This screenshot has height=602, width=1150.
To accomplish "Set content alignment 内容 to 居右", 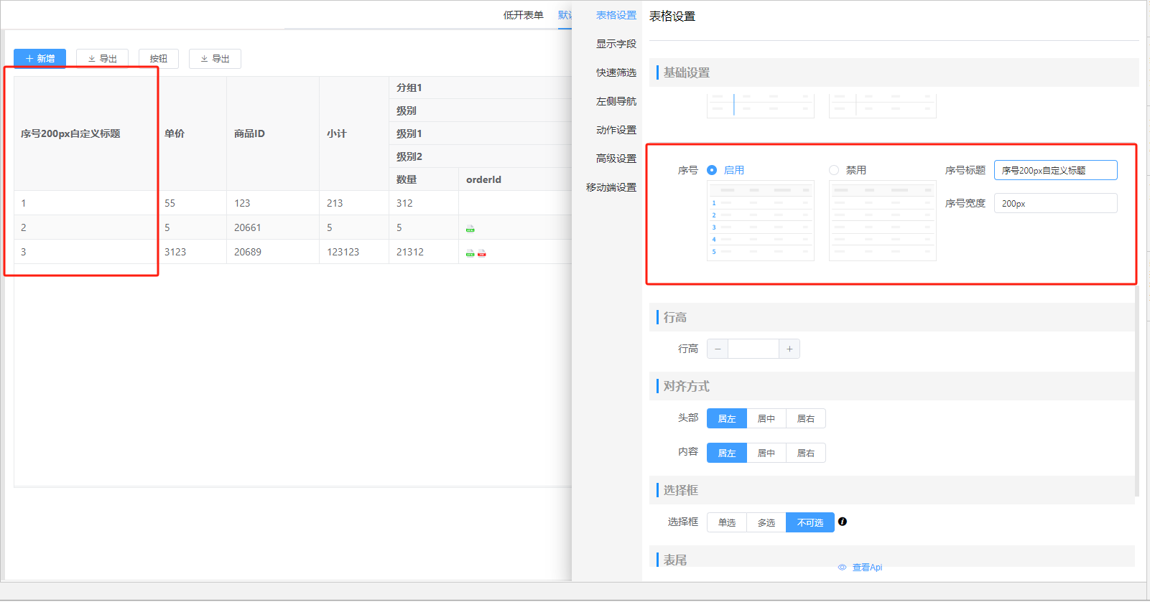I will pos(806,453).
